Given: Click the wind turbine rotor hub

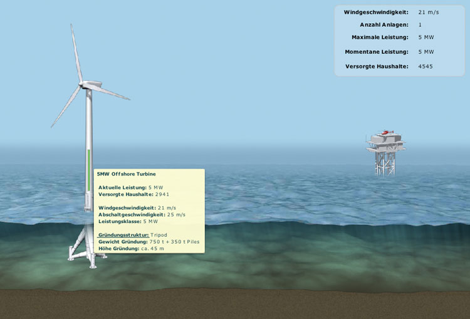Looking at the screenshot, I should pos(83,85).
